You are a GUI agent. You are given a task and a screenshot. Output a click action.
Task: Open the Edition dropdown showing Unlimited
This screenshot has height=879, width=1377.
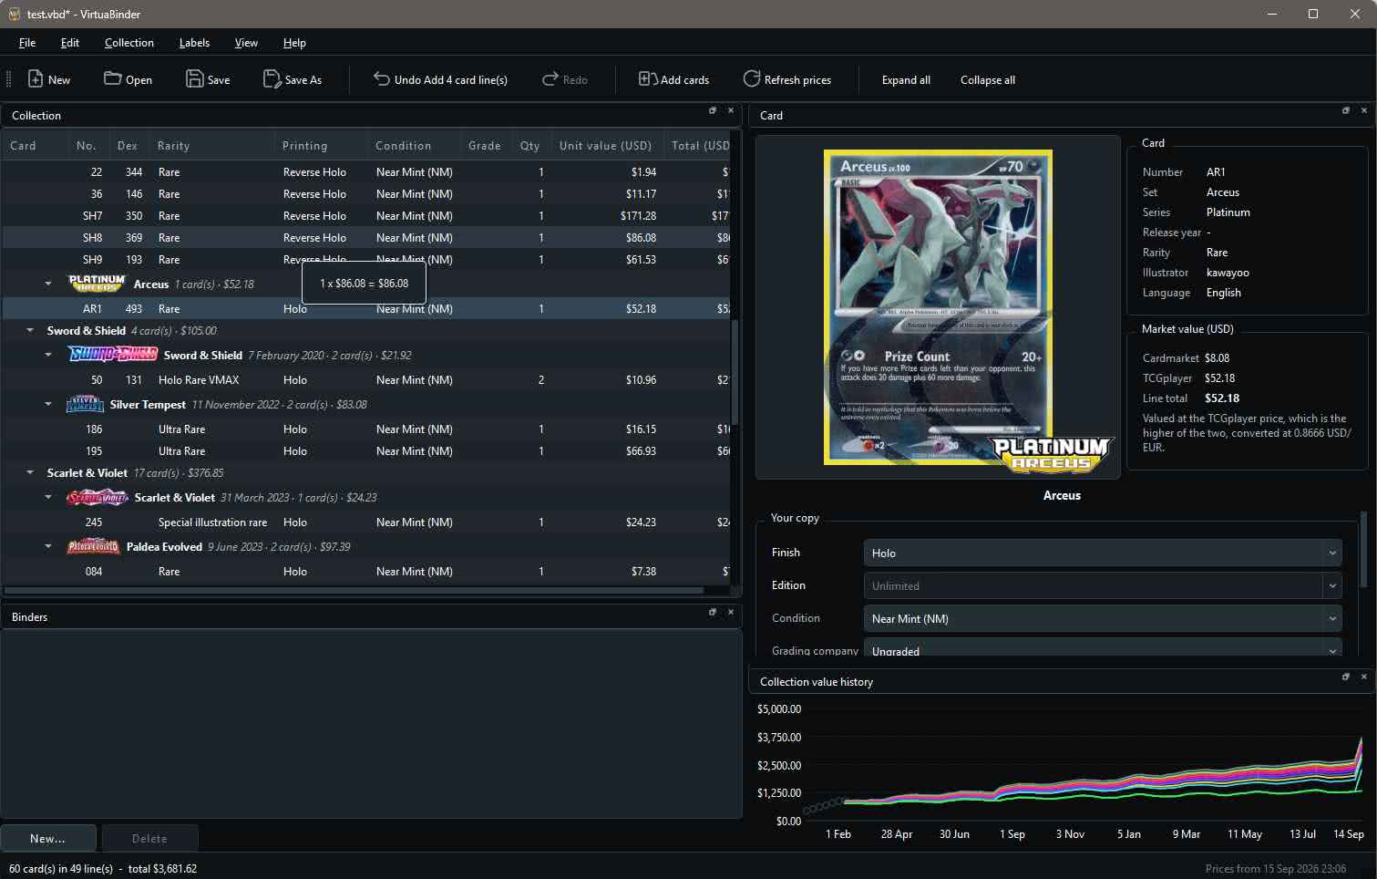[x=1103, y=585]
